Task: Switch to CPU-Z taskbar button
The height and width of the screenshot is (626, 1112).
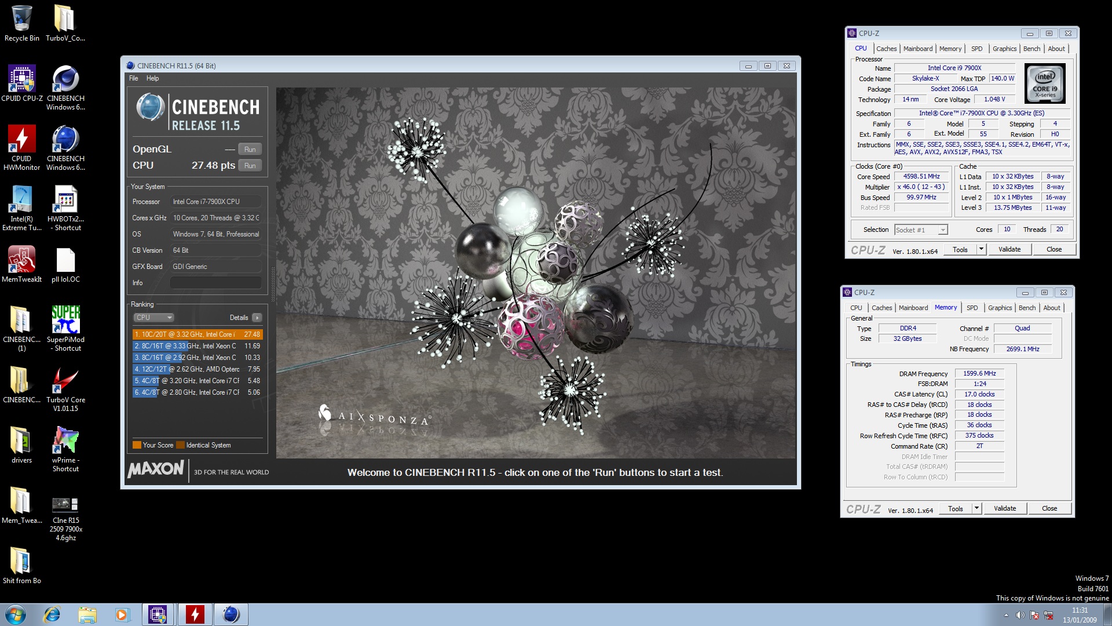Action: coord(158,614)
